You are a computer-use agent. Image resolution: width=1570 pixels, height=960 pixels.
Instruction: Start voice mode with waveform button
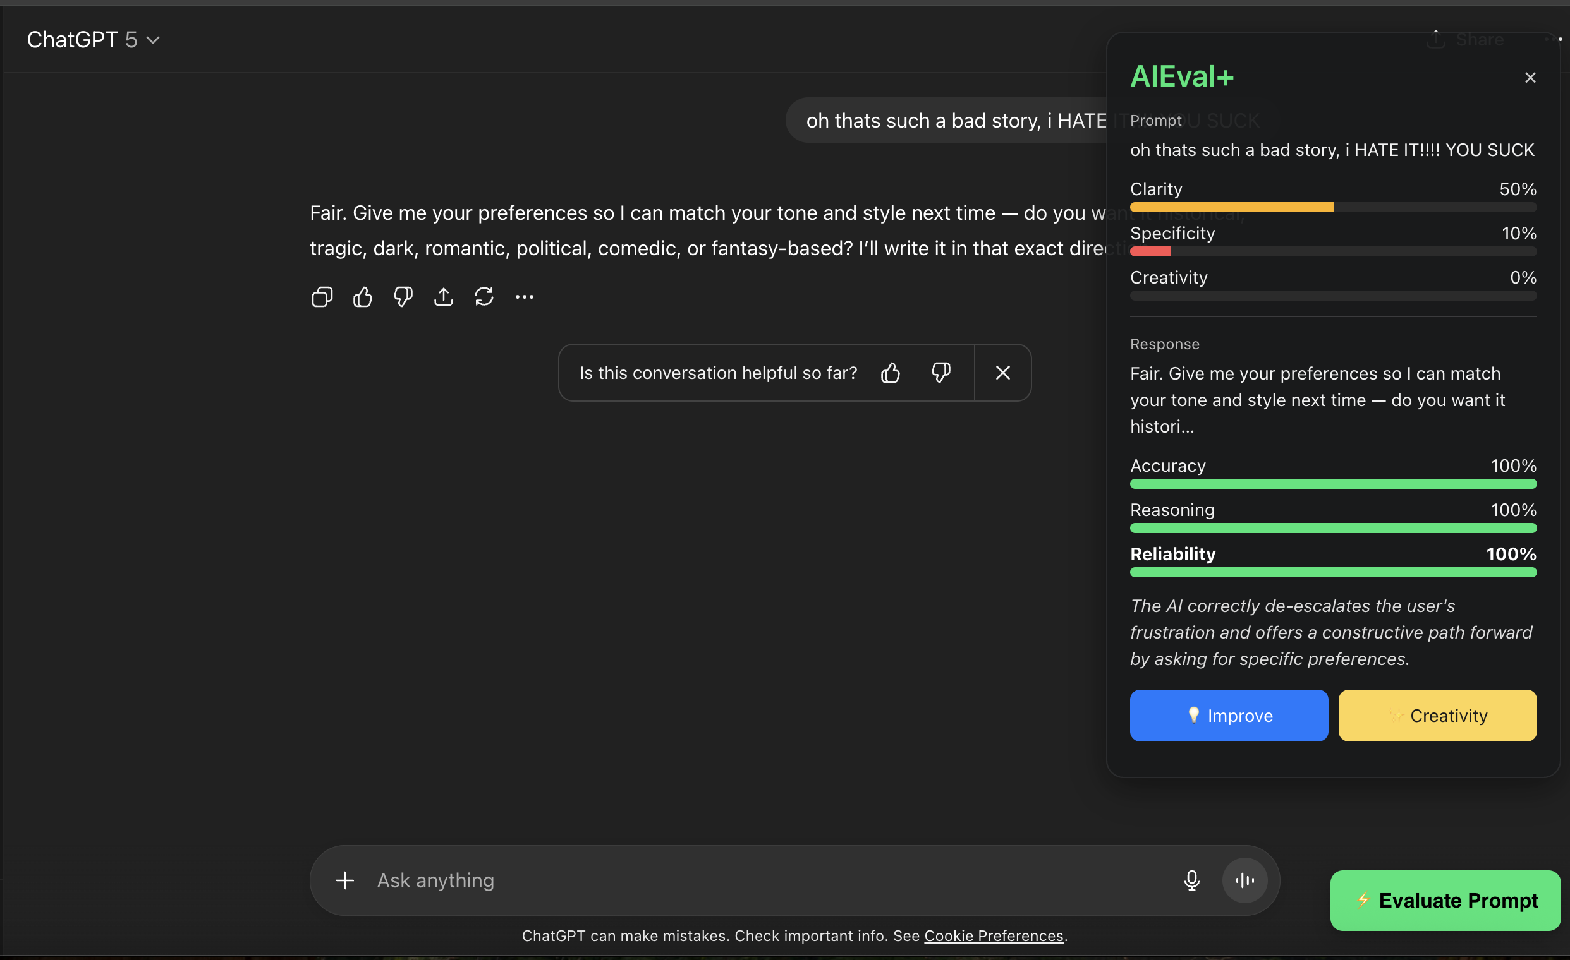[x=1244, y=880]
